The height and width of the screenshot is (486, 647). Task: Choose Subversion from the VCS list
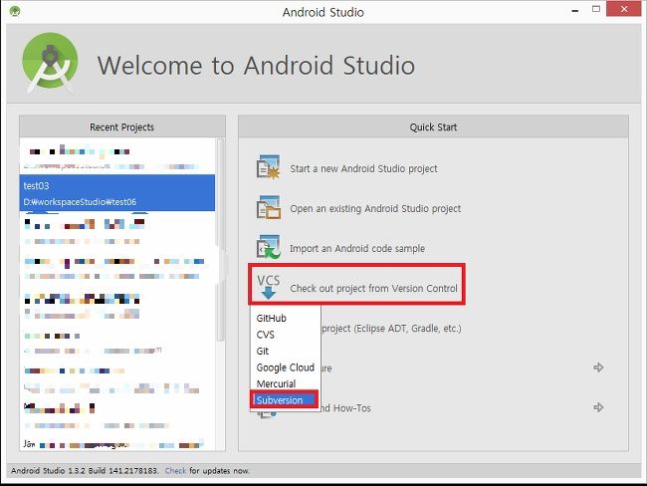coord(285,399)
